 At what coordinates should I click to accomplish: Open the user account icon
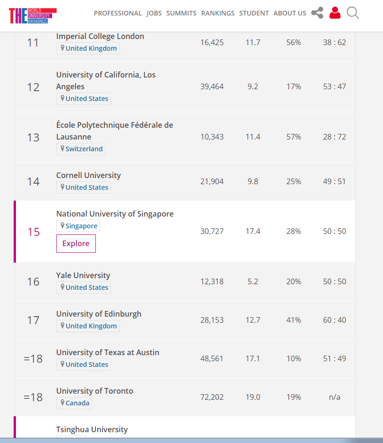(335, 13)
